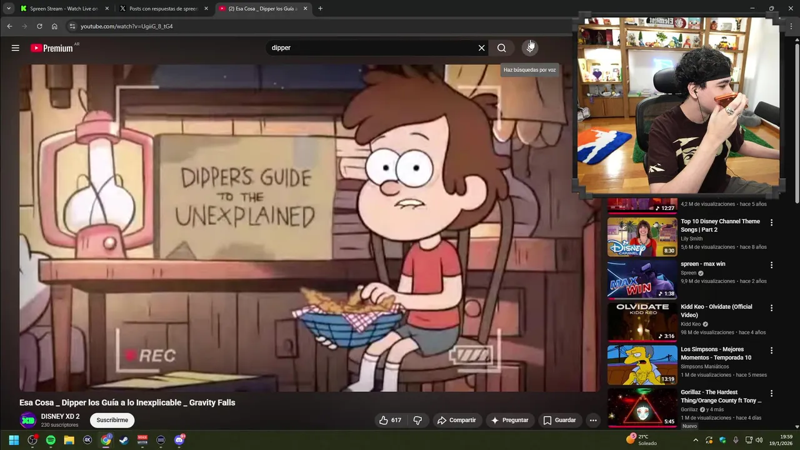800x450 pixels.
Task: Open Kidd Keo Olvidate thumbnail
Action: coord(642,322)
